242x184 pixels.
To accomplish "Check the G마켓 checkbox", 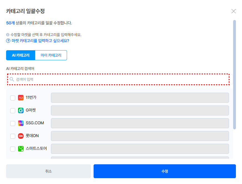I will pos(13,111).
